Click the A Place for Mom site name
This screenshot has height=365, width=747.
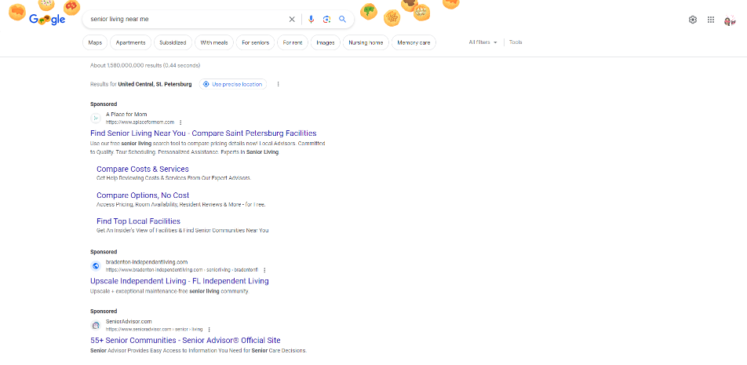tap(126, 115)
